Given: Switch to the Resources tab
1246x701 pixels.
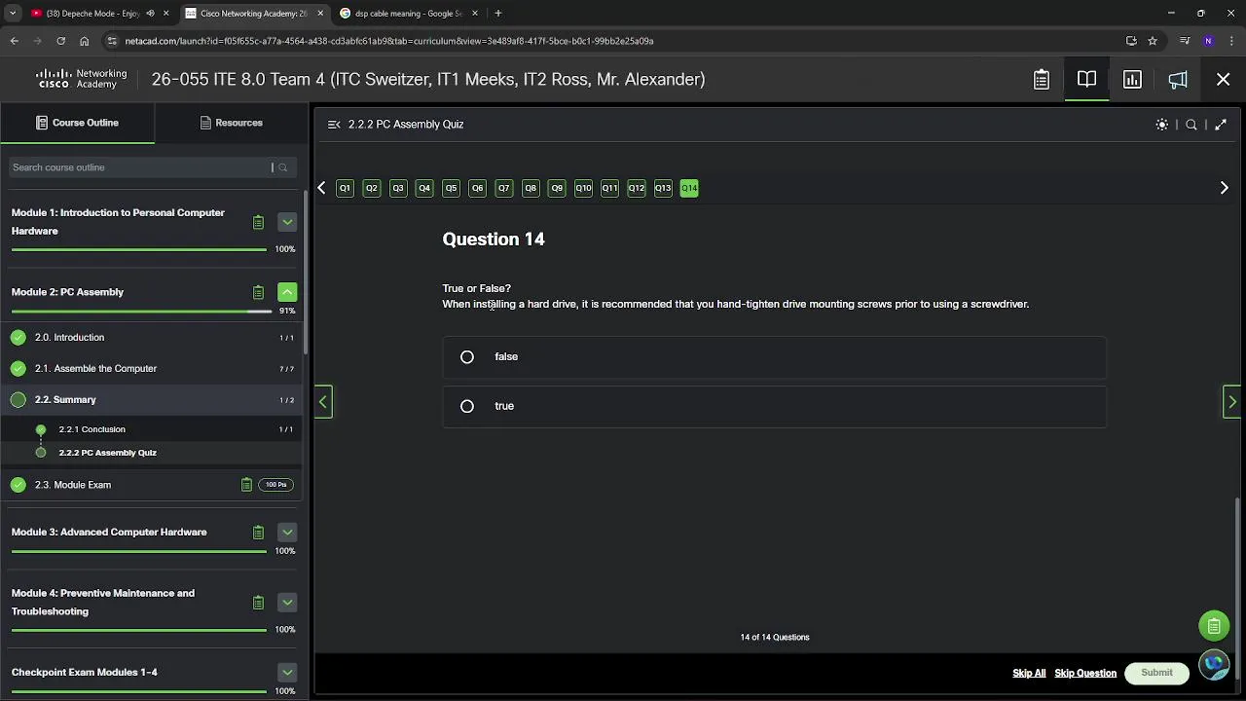Looking at the screenshot, I should [x=232, y=123].
